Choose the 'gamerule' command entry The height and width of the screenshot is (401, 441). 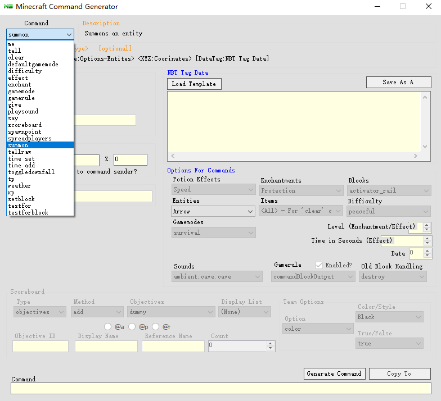pyautogui.click(x=40, y=98)
